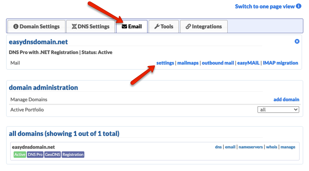Click the add domain link
The width and height of the screenshot is (309, 171).
[x=286, y=100]
